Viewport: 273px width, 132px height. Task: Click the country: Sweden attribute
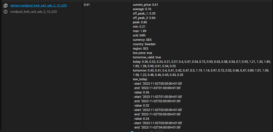point(144,44)
